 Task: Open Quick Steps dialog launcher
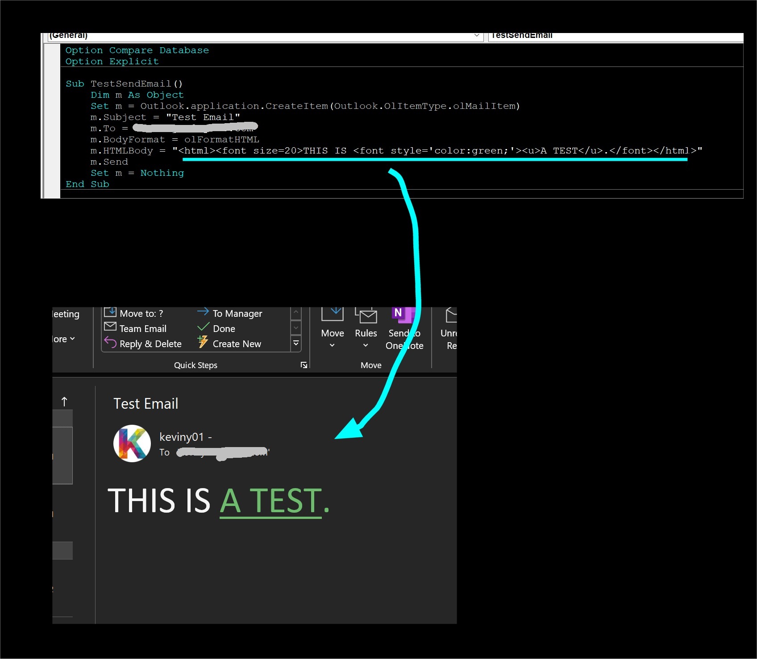[x=304, y=365]
